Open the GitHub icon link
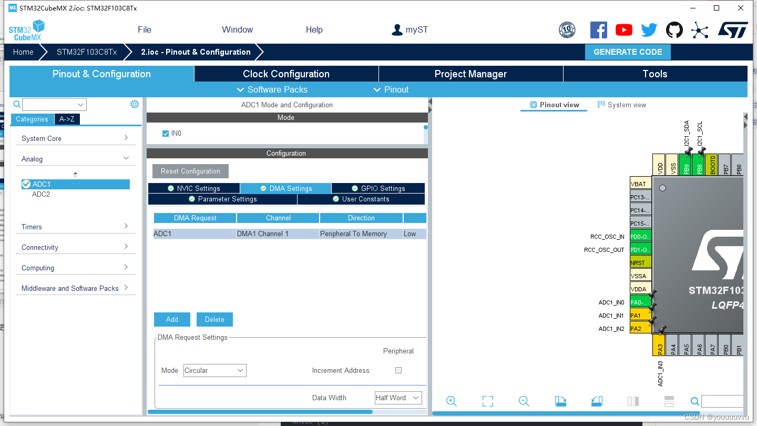The width and height of the screenshot is (757, 426). [674, 30]
